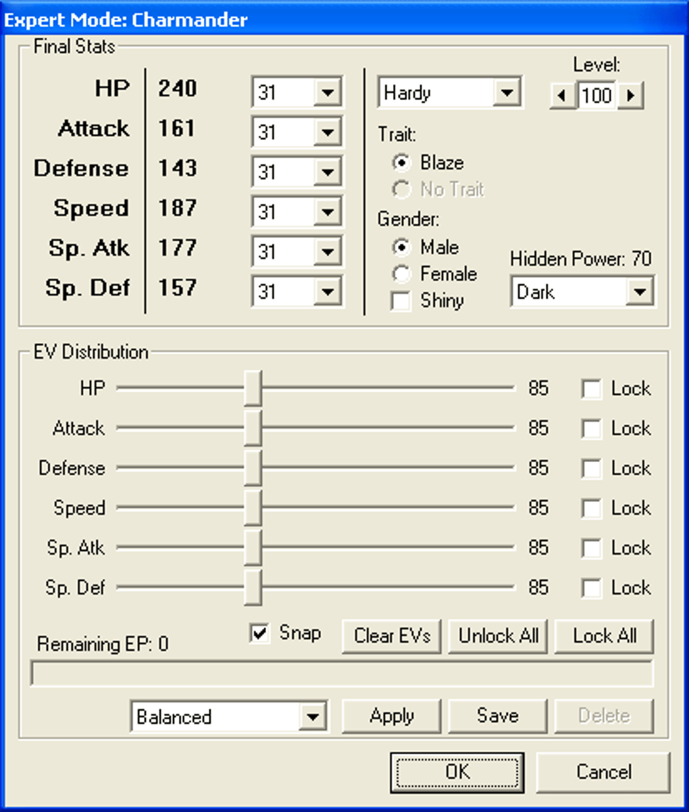Image resolution: width=689 pixels, height=812 pixels.
Task: Decrease level with the left arrow
Action: [x=562, y=95]
